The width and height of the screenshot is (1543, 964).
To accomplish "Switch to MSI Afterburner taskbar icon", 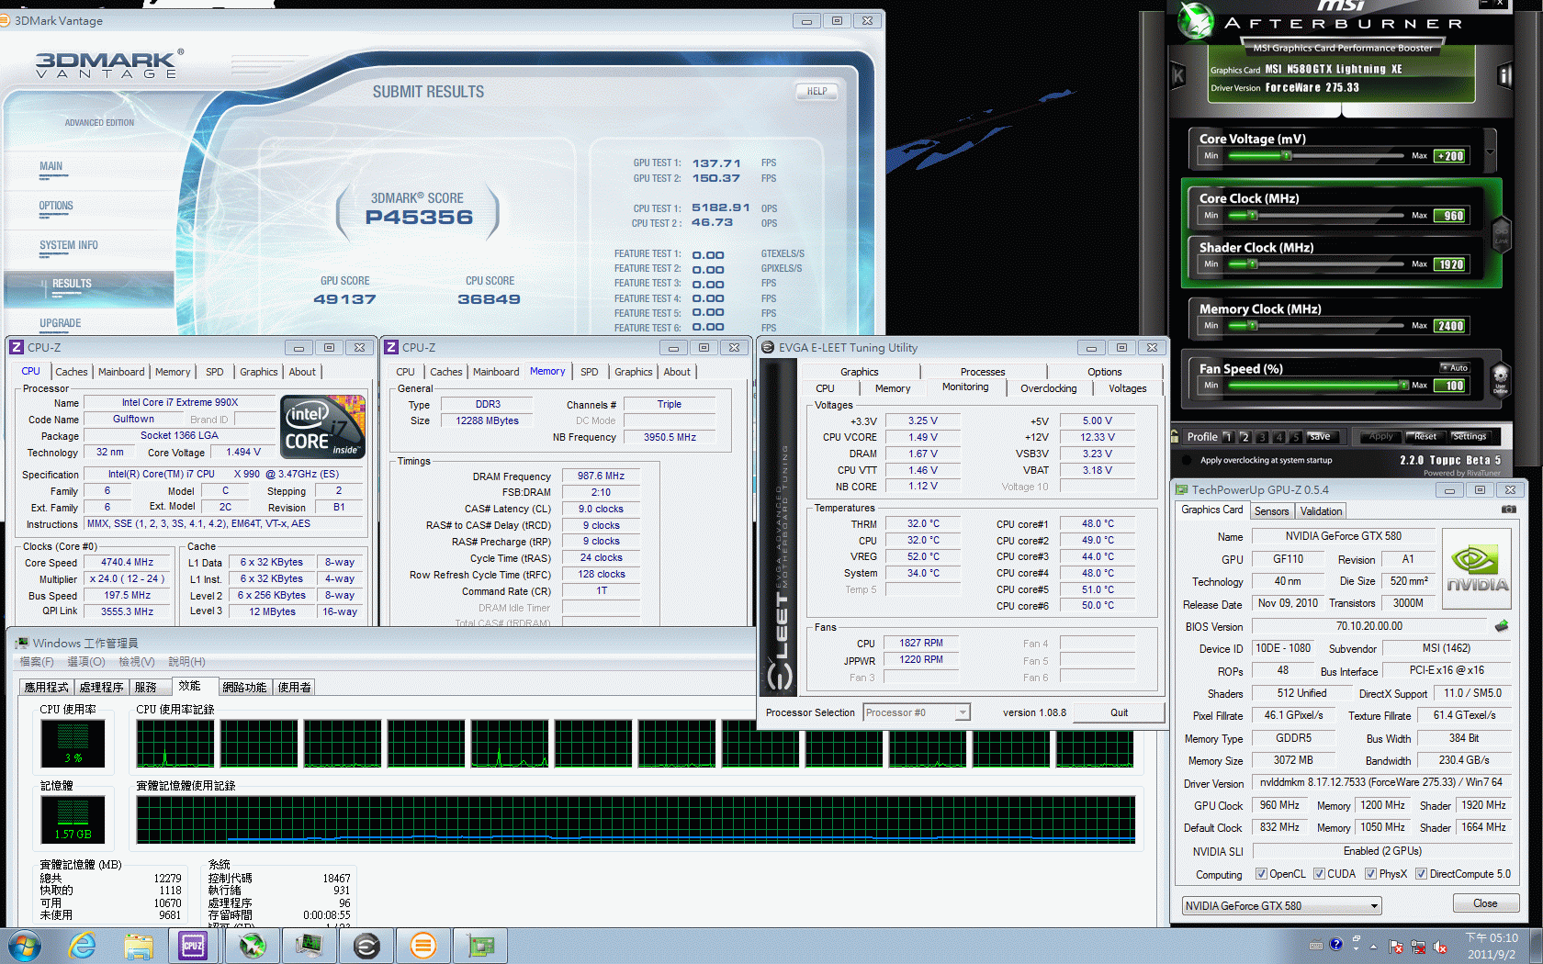I will [253, 946].
